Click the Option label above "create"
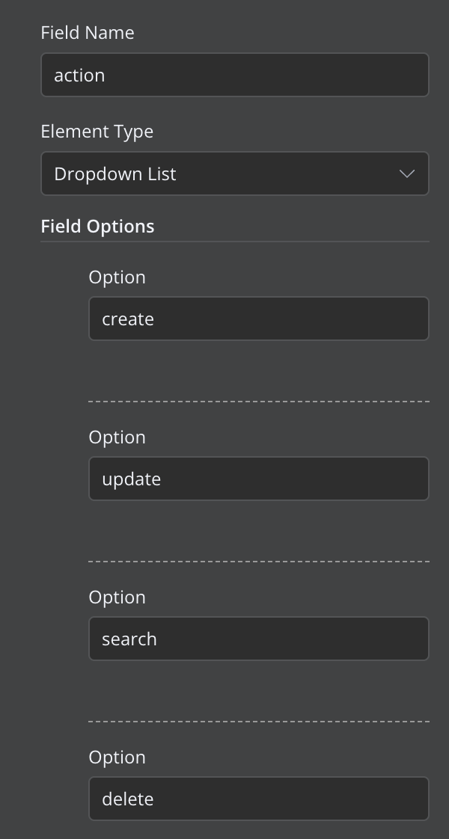449x839 pixels. 117,277
